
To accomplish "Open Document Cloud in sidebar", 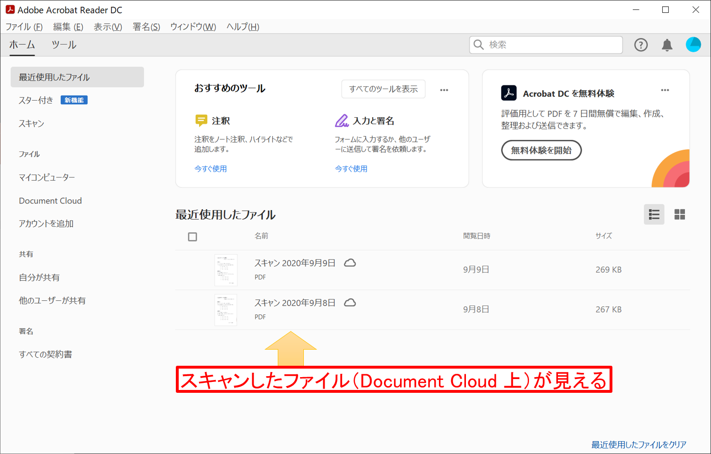I will tap(50, 201).
